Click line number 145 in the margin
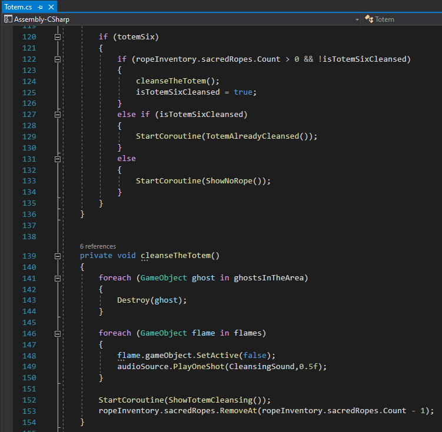This screenshot has width=442, height=432. pyautogui.click(x=29, y=323)
